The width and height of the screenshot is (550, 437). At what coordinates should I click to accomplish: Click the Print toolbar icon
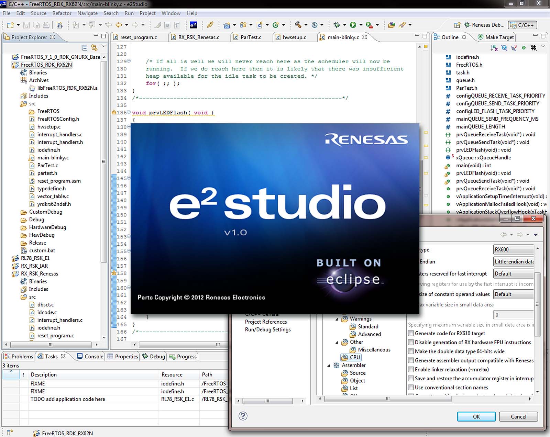(46, 25)
